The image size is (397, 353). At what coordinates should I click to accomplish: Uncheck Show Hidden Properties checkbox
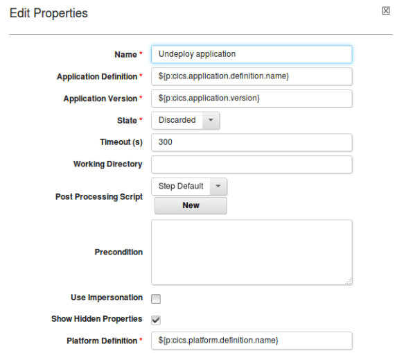click(x=156, y=320)
